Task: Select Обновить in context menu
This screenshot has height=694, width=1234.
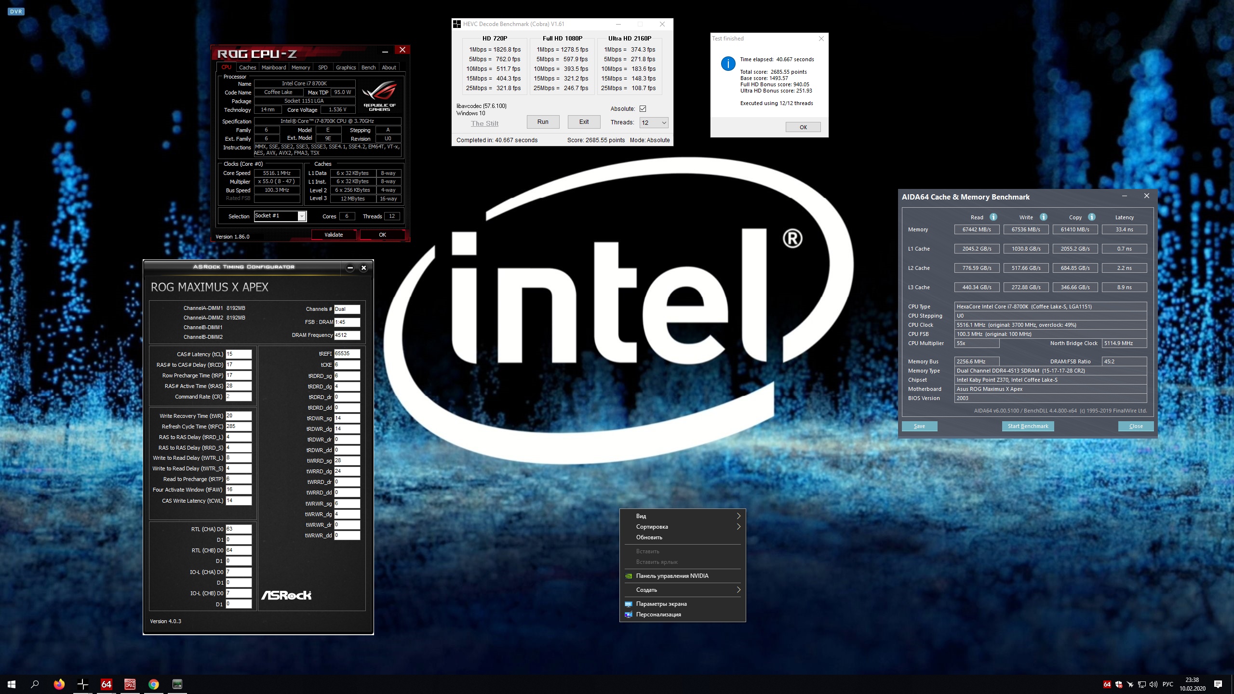Action: tap(683, 537)
